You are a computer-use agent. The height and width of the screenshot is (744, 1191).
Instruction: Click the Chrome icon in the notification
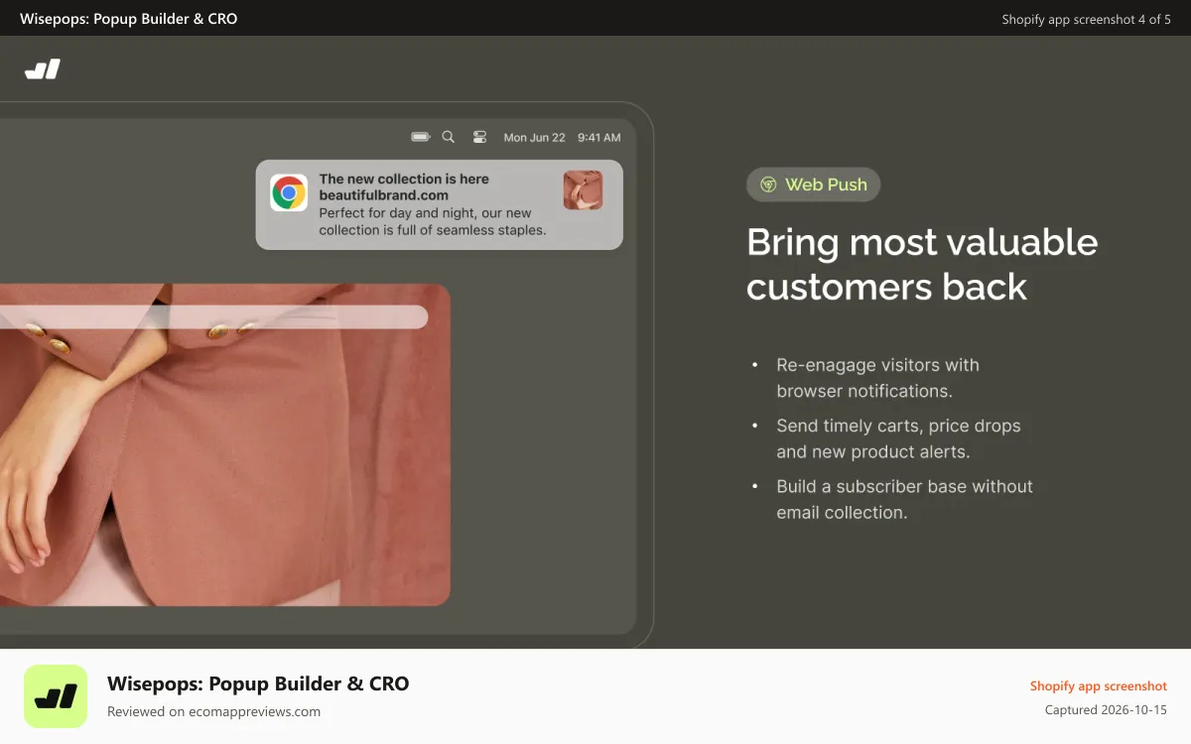pyautogui.click(x=289, y=193)
